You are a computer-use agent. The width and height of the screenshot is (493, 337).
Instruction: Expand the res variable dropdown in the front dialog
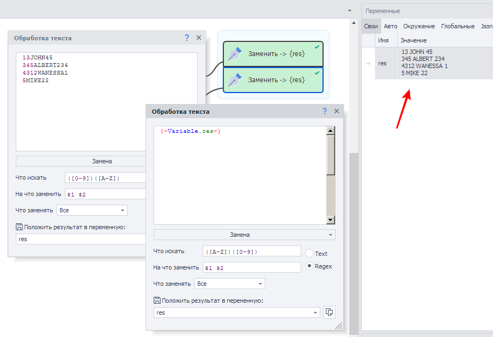[x=315, y=313]
